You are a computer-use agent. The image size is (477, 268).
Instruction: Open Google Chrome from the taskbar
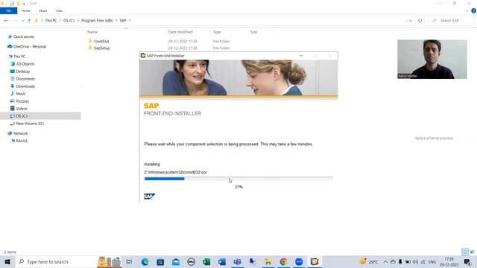click(283, 261)
